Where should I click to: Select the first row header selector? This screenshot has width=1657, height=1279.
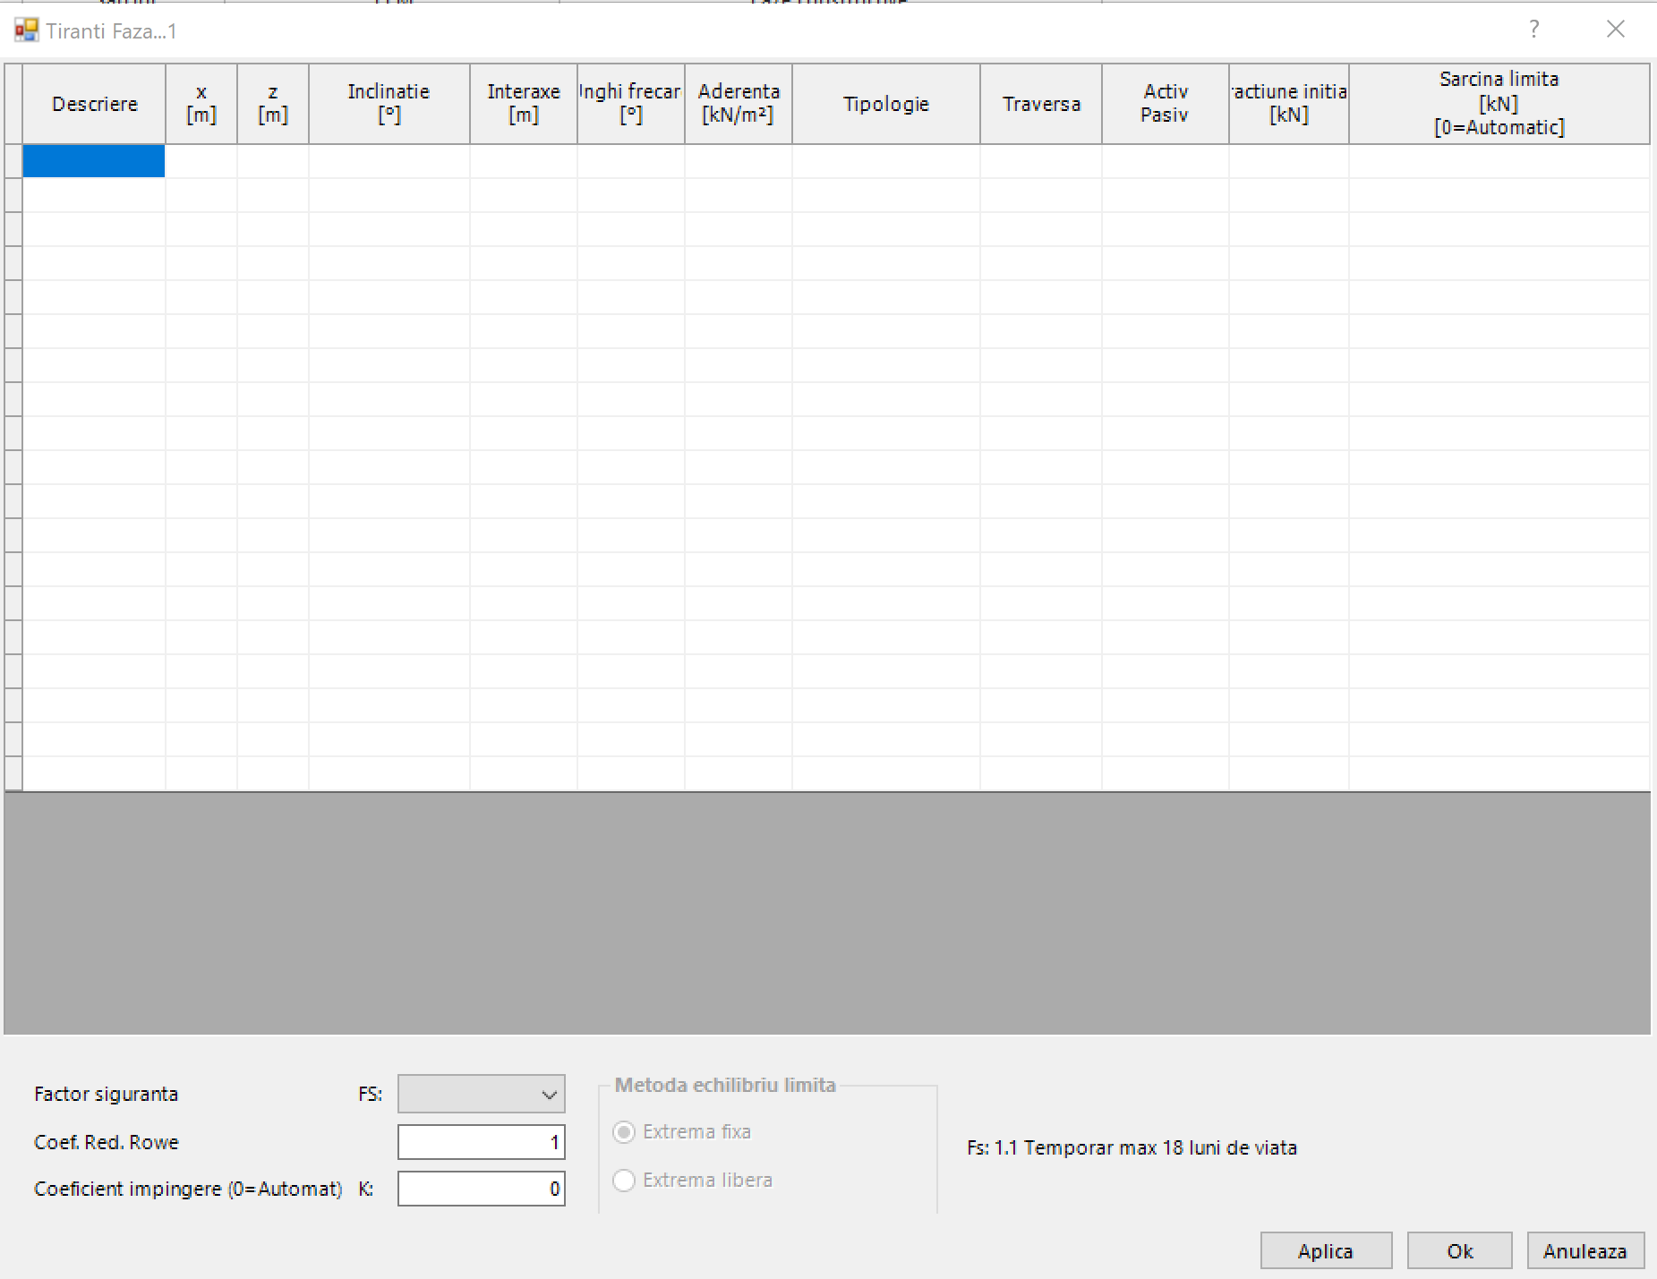(13, 161)
